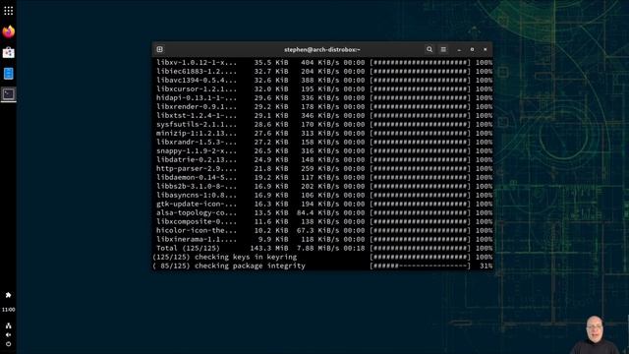Open the volume icon in dock
Viewport: 629px width, 354px height.
9,334
